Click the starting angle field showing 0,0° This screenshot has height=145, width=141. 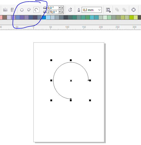click(53, 8)
